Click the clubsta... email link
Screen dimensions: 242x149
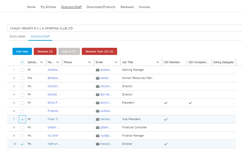(106, 111)
